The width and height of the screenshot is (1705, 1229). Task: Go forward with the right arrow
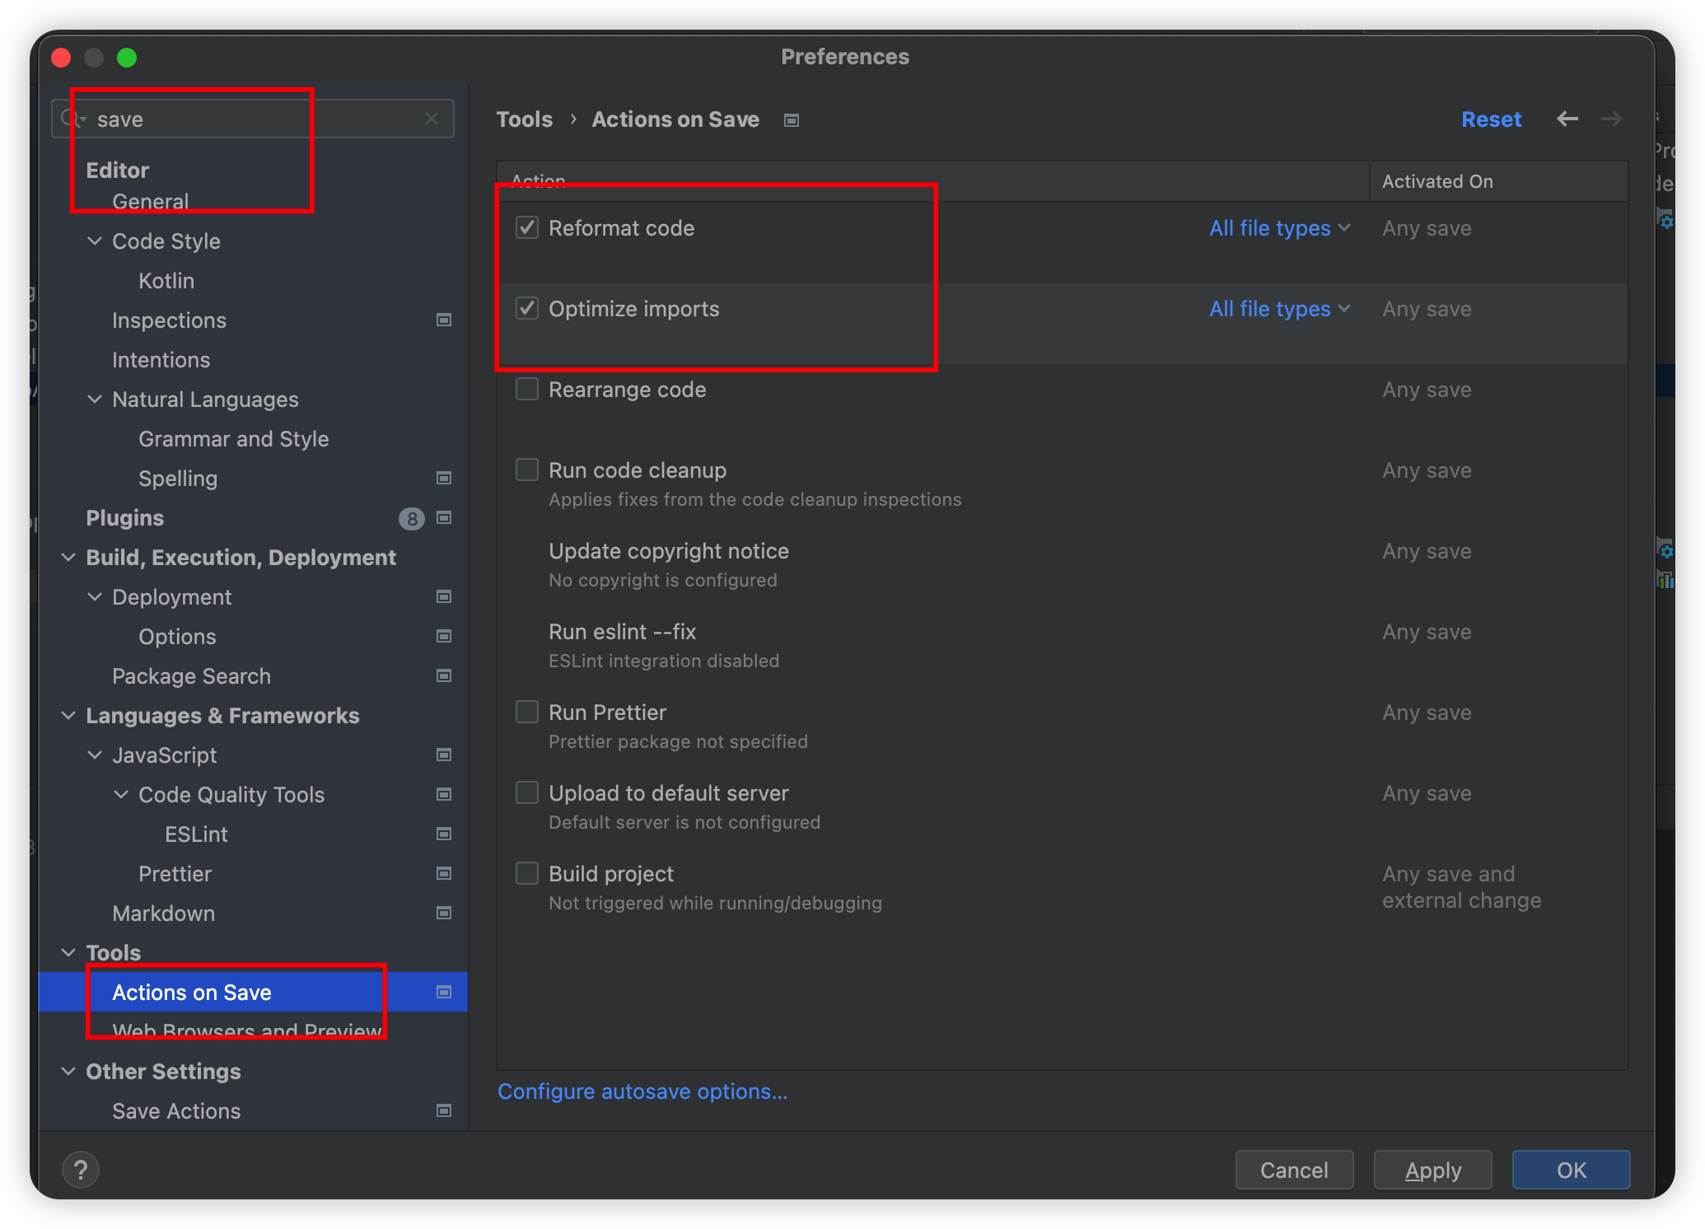[x=1612, y=119]
